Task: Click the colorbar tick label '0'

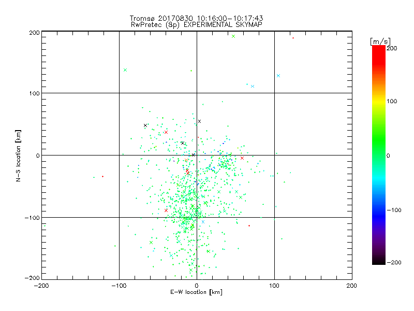Action: click(x=388, y=155)
